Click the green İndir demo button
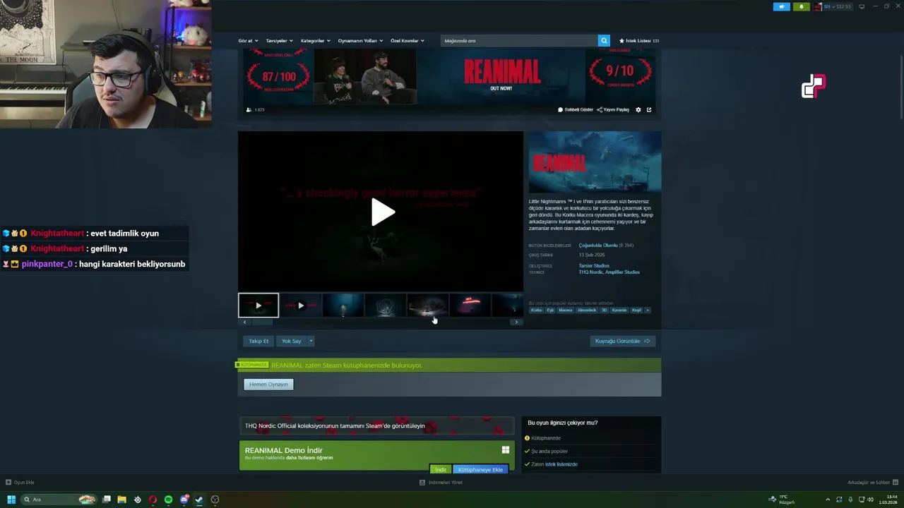Screen dimensions: 904x508 441,469
